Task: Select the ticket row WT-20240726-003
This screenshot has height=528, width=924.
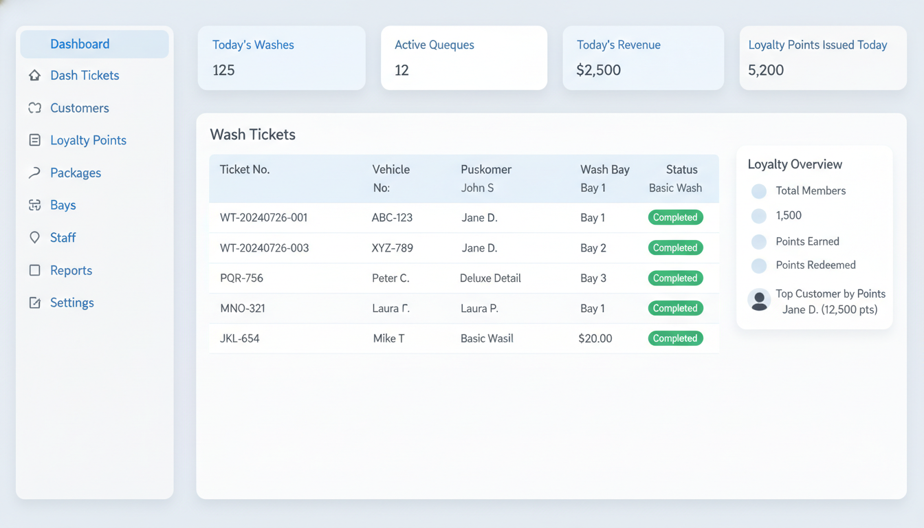Action: [464, 247]
